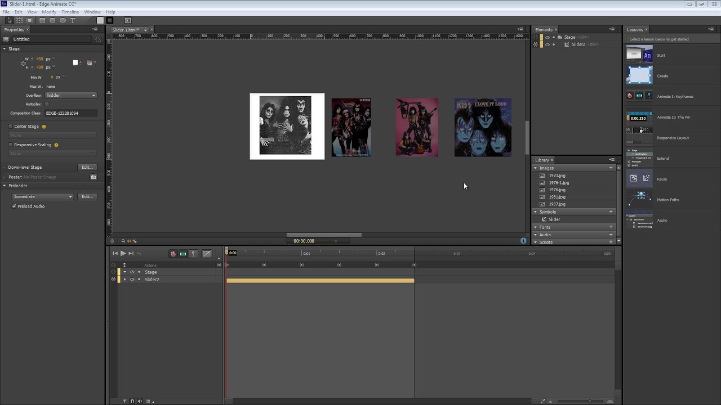Image resolution: width=721 pixels, height=405 pixels.
Task: Toggle Slider2 visibility in timeline
Action: point(132,280)
